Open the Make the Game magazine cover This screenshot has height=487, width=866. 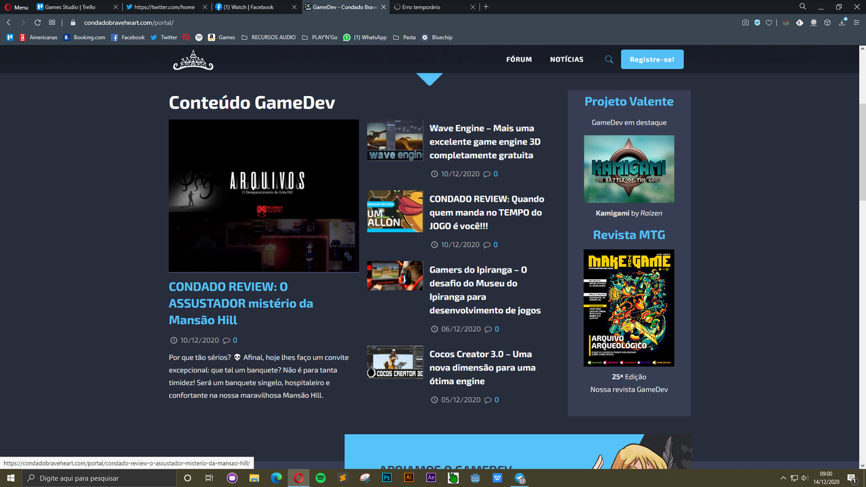click(x=629, y=308)
